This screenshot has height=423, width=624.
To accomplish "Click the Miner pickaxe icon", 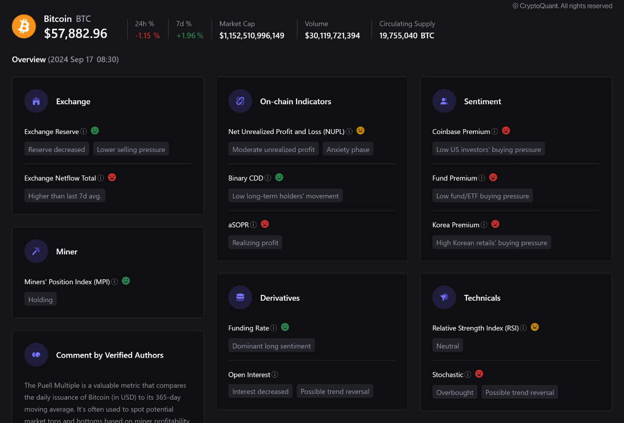I will click(36, 251).
